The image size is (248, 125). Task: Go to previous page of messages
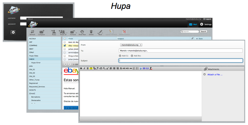(69, 64)
